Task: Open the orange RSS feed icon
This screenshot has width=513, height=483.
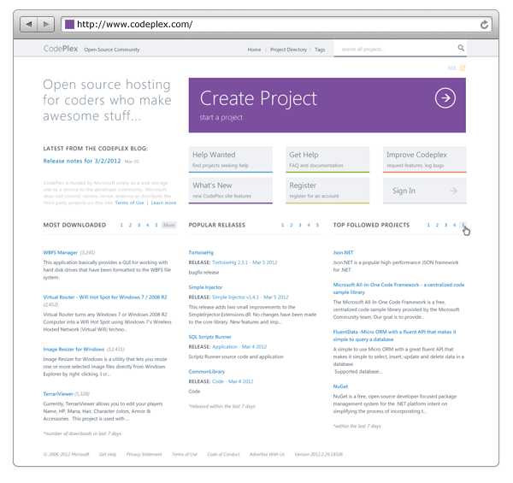Action: point(463,68)
